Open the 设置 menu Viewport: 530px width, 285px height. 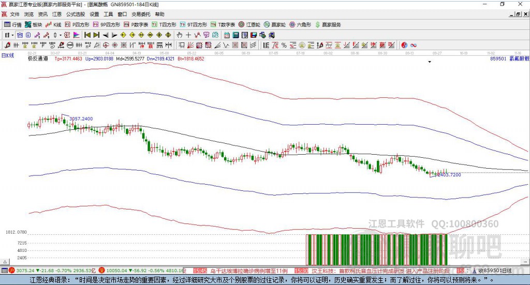(x=94, y=14)
